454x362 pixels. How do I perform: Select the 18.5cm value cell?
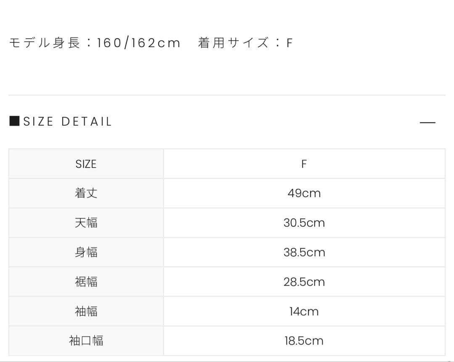pyautogui.click(x=304, y=341)
